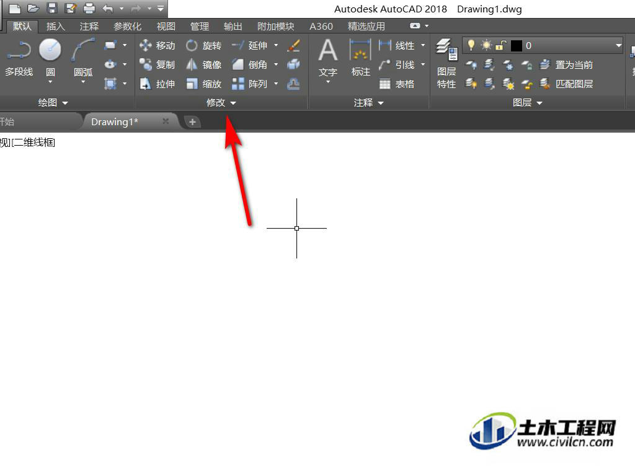Toggle layer freeze sun icon
This screenshot has height=476, width=635.
click(486, 45)
